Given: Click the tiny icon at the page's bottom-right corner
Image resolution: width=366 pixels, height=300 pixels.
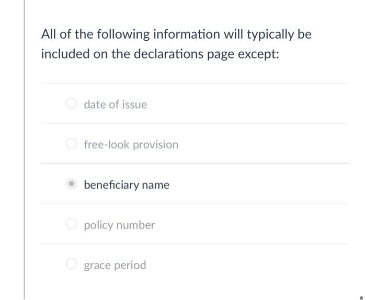Looking at the screenshot, I should [x=362, y=298].
